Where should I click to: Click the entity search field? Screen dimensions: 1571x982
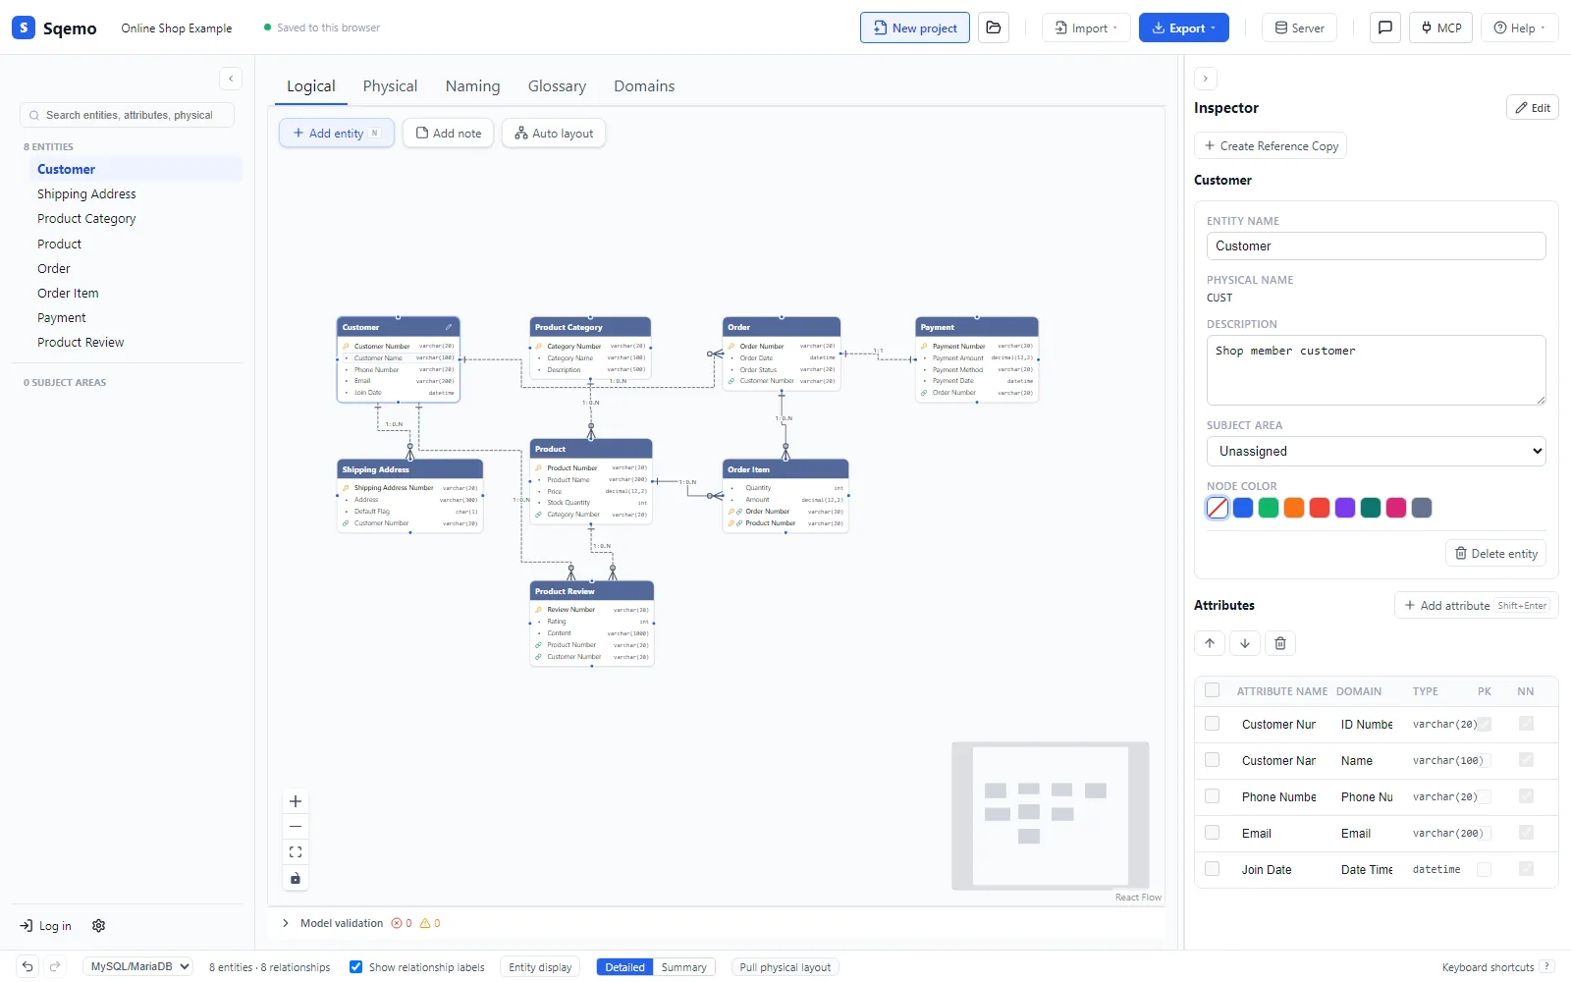[128, 115]
